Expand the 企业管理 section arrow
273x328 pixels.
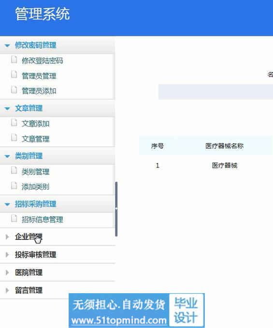[x=7, y=237]
